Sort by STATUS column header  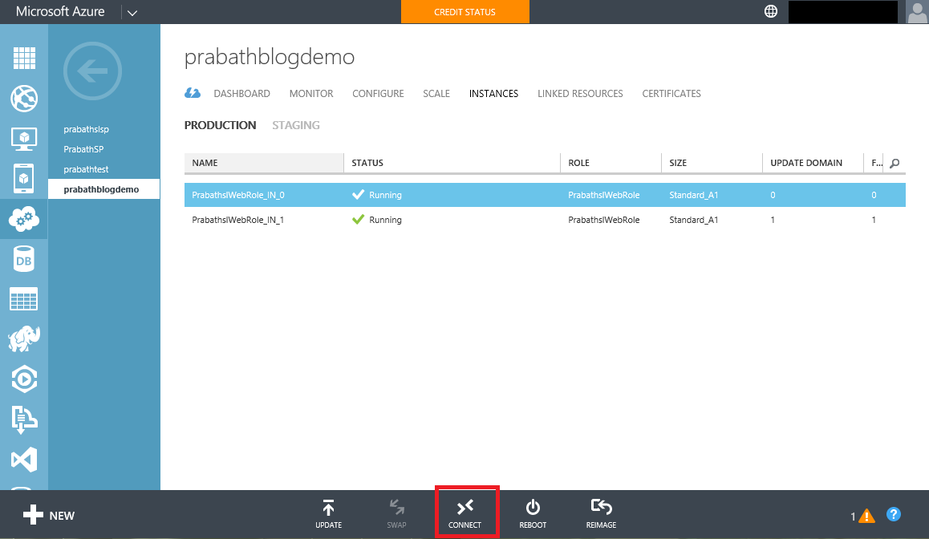[x=452, y=163]
